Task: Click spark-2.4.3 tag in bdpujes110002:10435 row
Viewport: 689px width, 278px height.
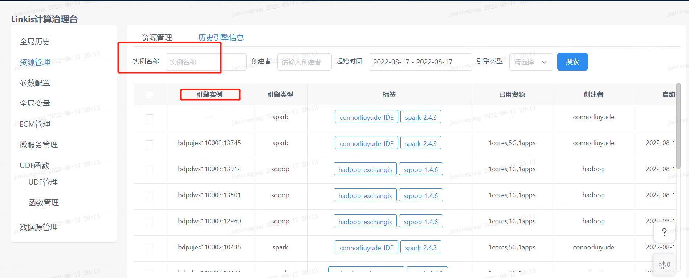Action: (x=421, y=247)
